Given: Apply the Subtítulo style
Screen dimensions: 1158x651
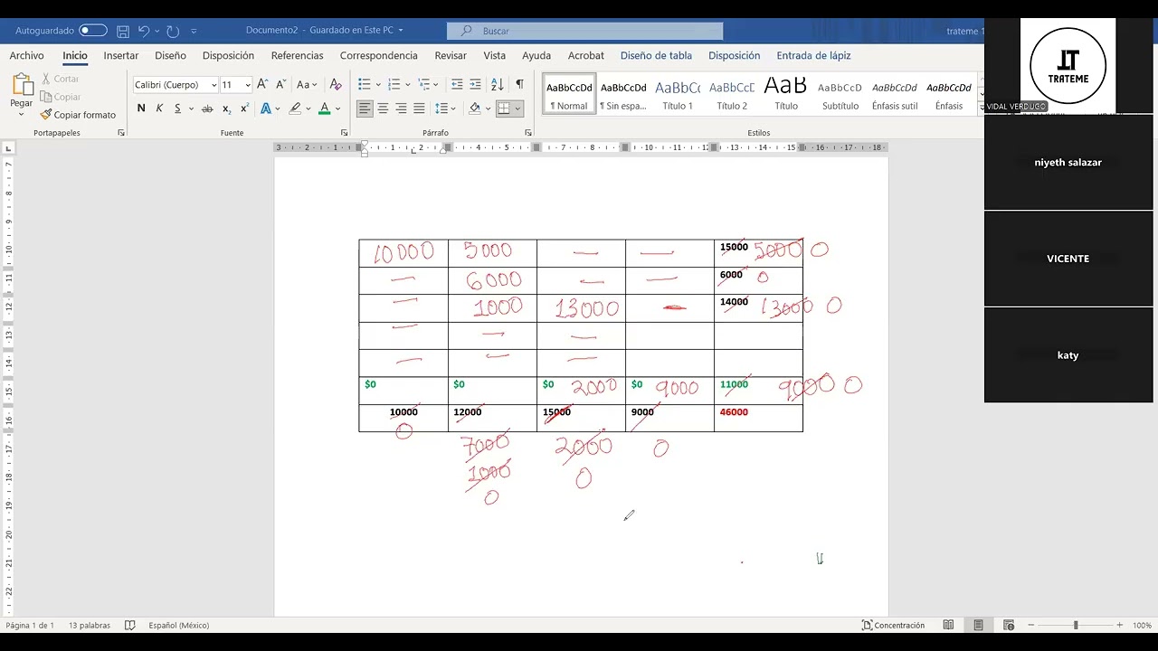Looking at the screenshot, I should click(840, 96).
